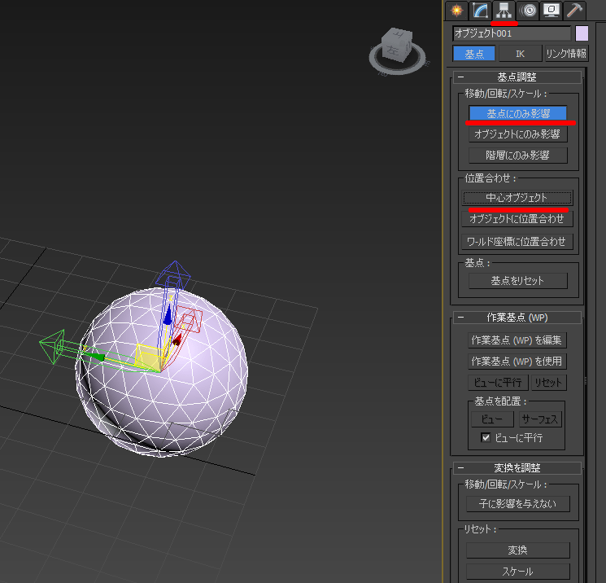This screenshot has width=606, height=583.
Task: Switch to the IK tab
Action: [x=520, y=54]
